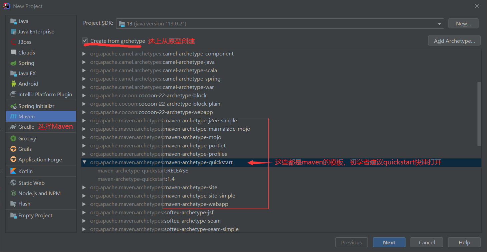Image resolution: width=487 pixels, height=252 pixels.
Task: Select cocoon-22-archetype-block-plain row
Action: tap(281, 104)
